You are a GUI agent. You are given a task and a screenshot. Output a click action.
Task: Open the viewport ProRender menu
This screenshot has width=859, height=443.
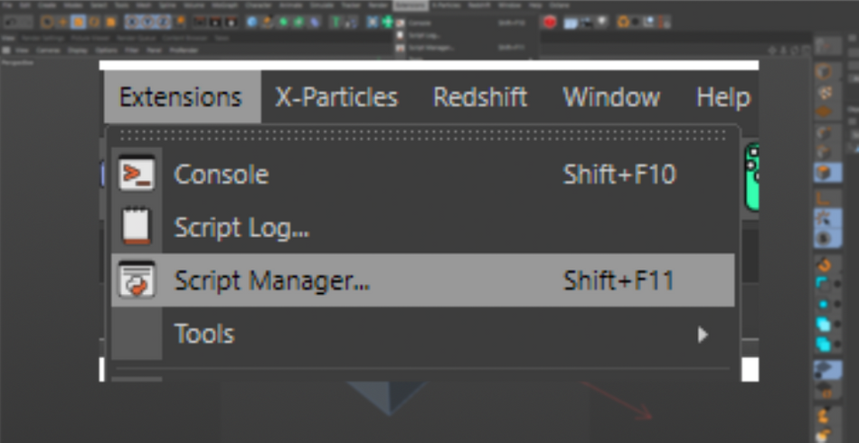(x=184, y=51)
